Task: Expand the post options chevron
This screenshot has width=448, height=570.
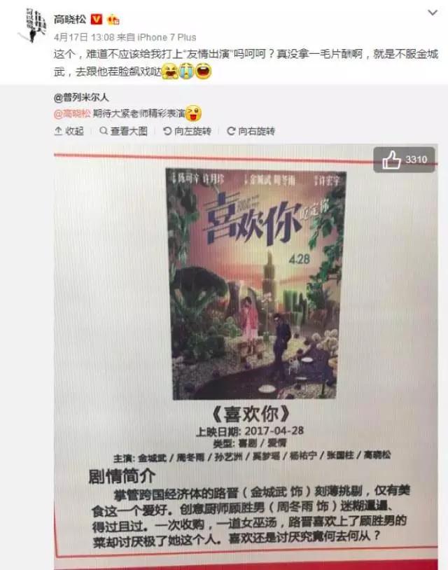Action: tap(433, 13)
